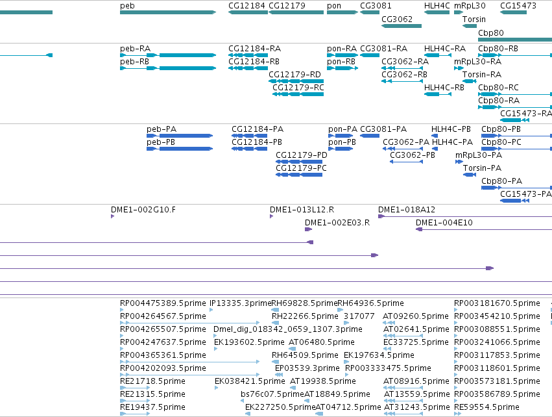Click the DME1-004E10 clone label
Screen dimensions: 552x417
(x=444, y=223)
